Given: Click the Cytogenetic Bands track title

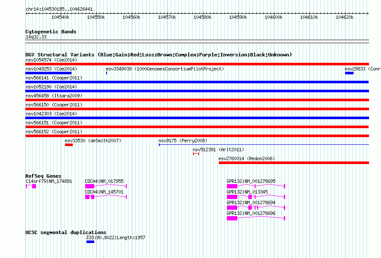Looking at the screenshot, I should [x=51, y=32].
